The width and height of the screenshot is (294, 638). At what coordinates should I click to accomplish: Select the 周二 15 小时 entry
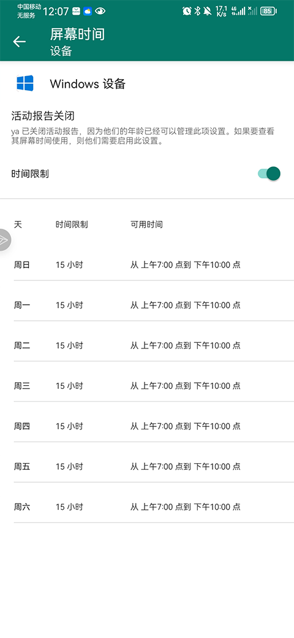pyautogui.click(x=69, y=345)
